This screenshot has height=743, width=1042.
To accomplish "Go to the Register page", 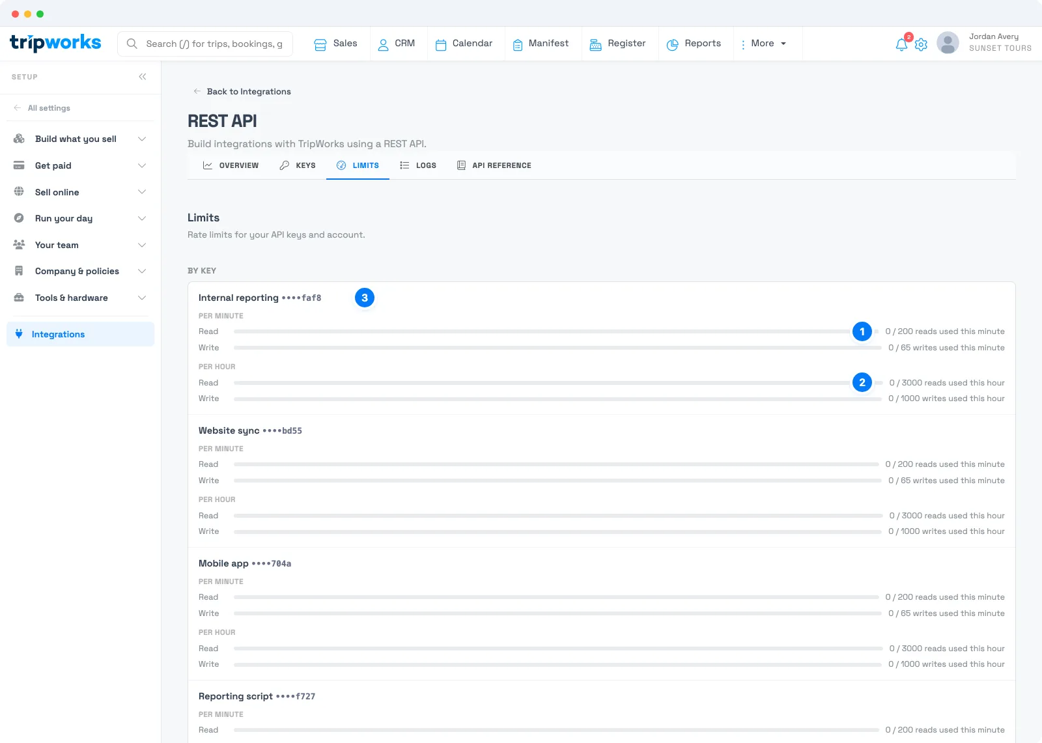I will [x=617, y=44].
